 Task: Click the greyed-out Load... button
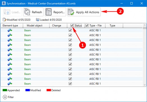tap(12, 12)
